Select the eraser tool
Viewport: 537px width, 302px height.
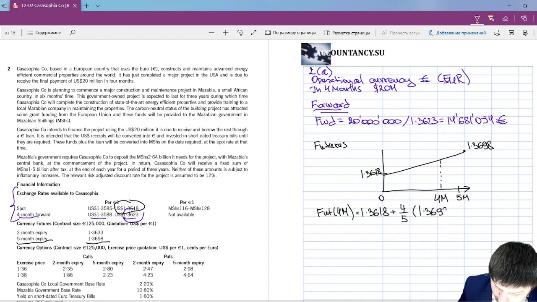(505, 18)
